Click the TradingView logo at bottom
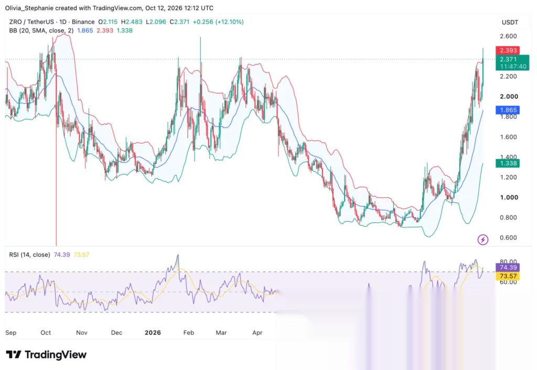537x370 pixels. coord(46,355)
